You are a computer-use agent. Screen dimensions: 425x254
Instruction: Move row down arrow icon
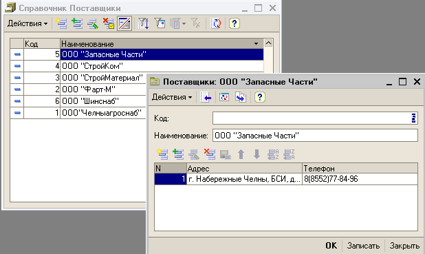point(257,154)
